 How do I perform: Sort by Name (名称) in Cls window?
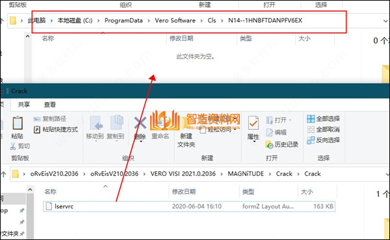pyautogui.click(x=48, y=38)
